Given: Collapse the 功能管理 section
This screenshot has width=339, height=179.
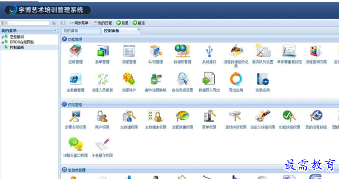Looking at the screenshot, I should tap(64, 39).
